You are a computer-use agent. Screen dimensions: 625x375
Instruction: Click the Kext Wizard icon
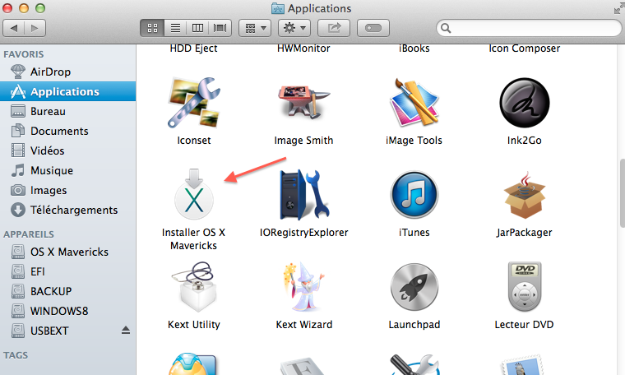pos(304,286)
